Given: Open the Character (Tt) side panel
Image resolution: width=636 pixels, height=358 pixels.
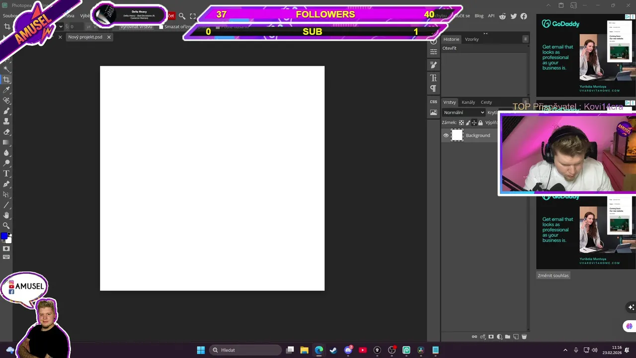Looking at the screenshot, I should pos(434,78).
